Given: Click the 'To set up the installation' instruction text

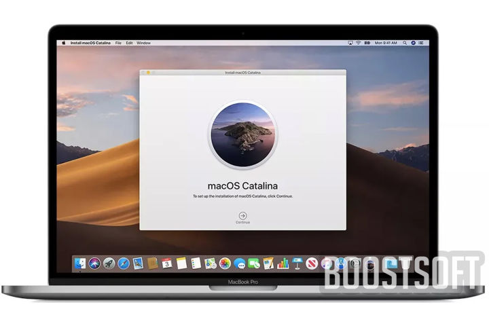Looking at the screenshot, I should click(242, 196).
